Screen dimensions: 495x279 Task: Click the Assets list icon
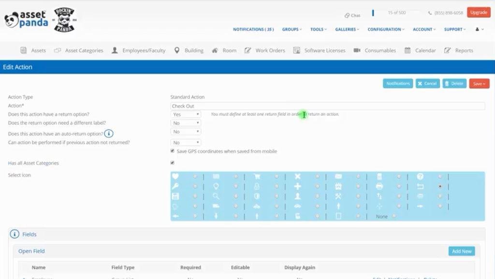[x=23, y=50]
